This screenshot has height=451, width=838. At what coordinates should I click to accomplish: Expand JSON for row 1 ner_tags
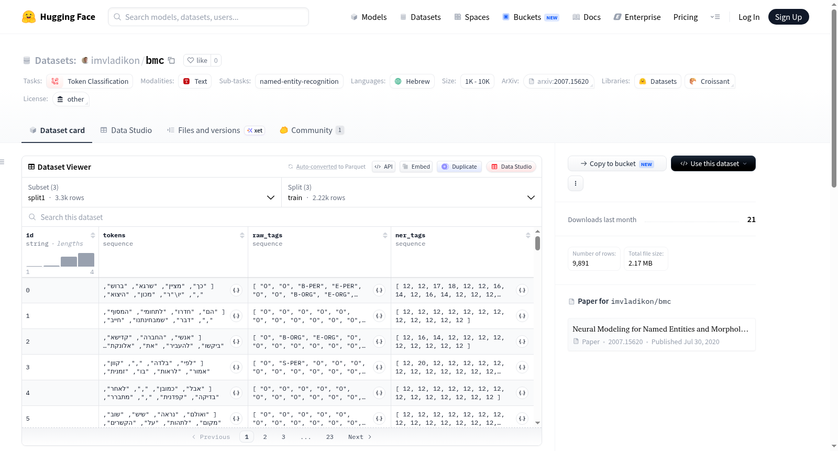[522, 316]
